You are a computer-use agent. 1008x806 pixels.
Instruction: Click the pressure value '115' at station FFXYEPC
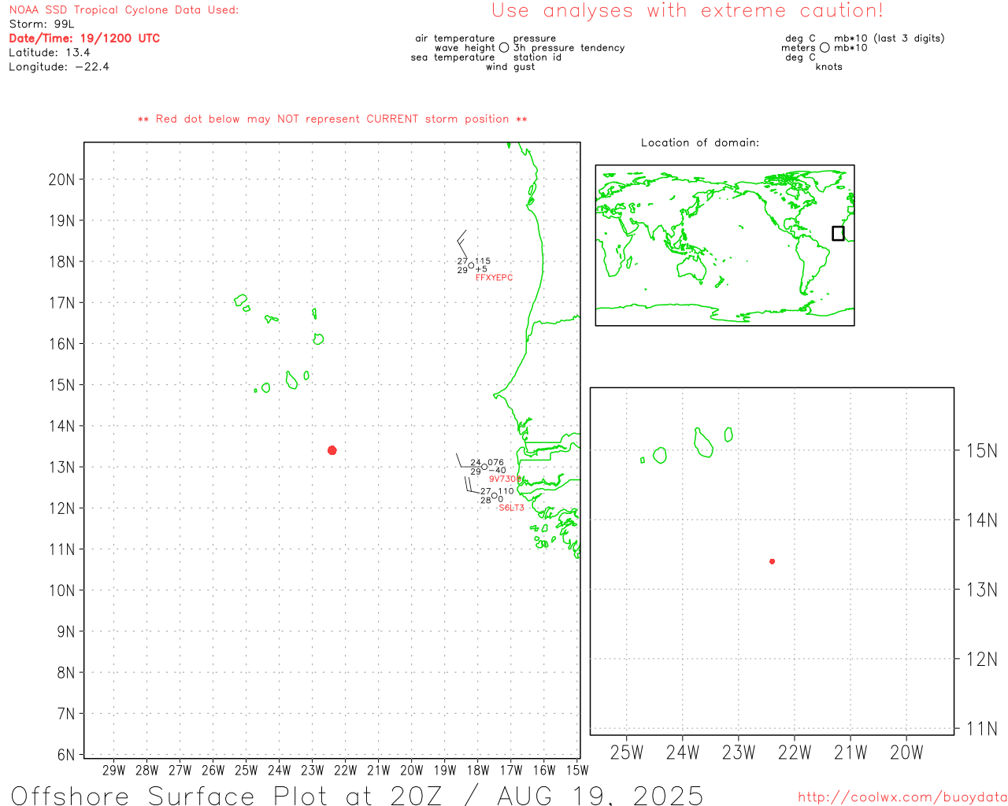pos(483,261)
